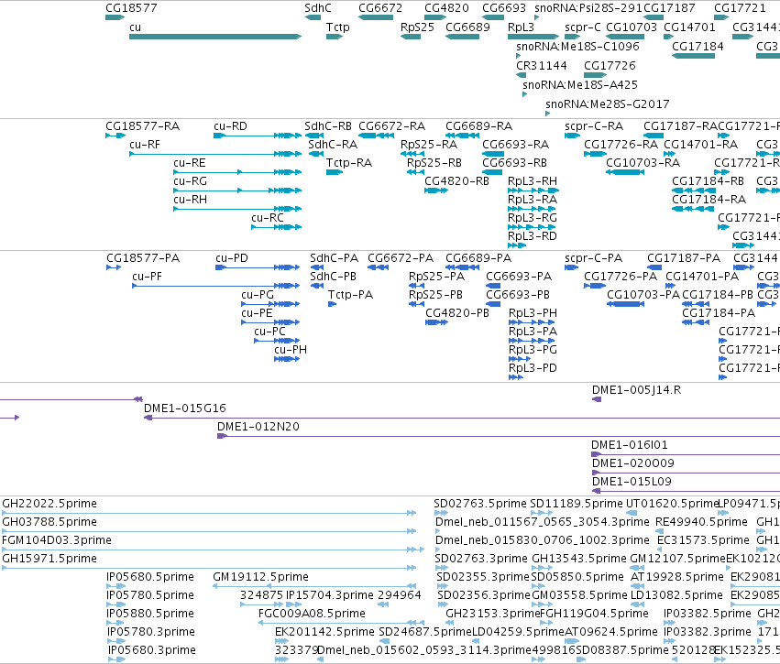This screenshot has height=664, width=780.
Task: Click the CG4820-RB transcript label
Action: 456,181
